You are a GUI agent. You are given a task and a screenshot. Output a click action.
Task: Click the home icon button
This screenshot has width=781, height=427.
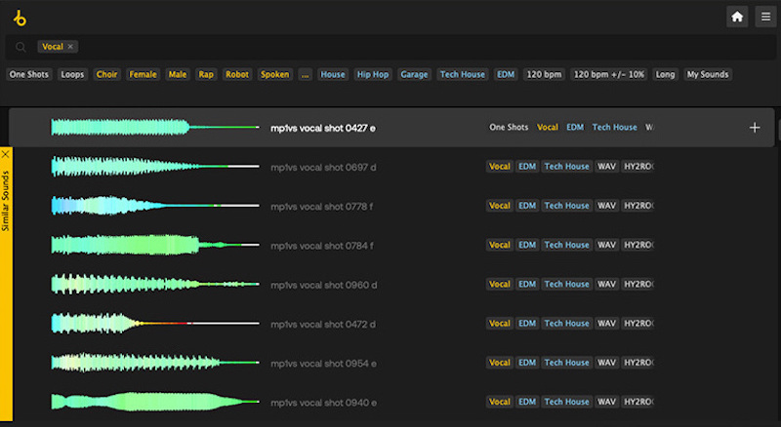click(x=737, y=17)
